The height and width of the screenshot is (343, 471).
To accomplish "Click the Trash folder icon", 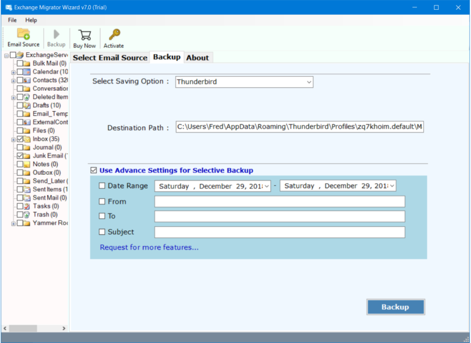I will (x=27, y=215).
